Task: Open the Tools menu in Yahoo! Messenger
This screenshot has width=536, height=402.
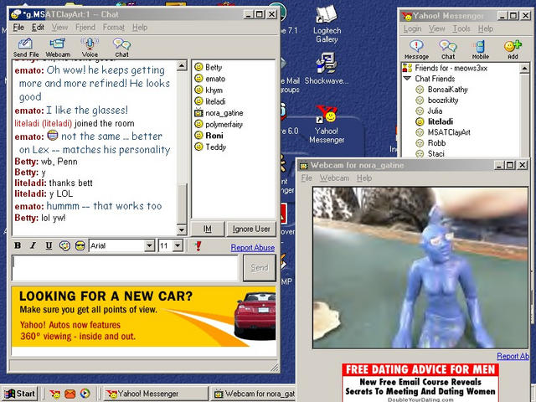Action: (x=461, y=28)
